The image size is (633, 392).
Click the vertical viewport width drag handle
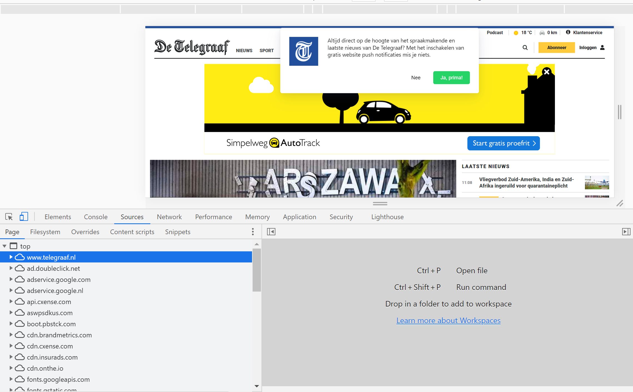coord(619,112)
